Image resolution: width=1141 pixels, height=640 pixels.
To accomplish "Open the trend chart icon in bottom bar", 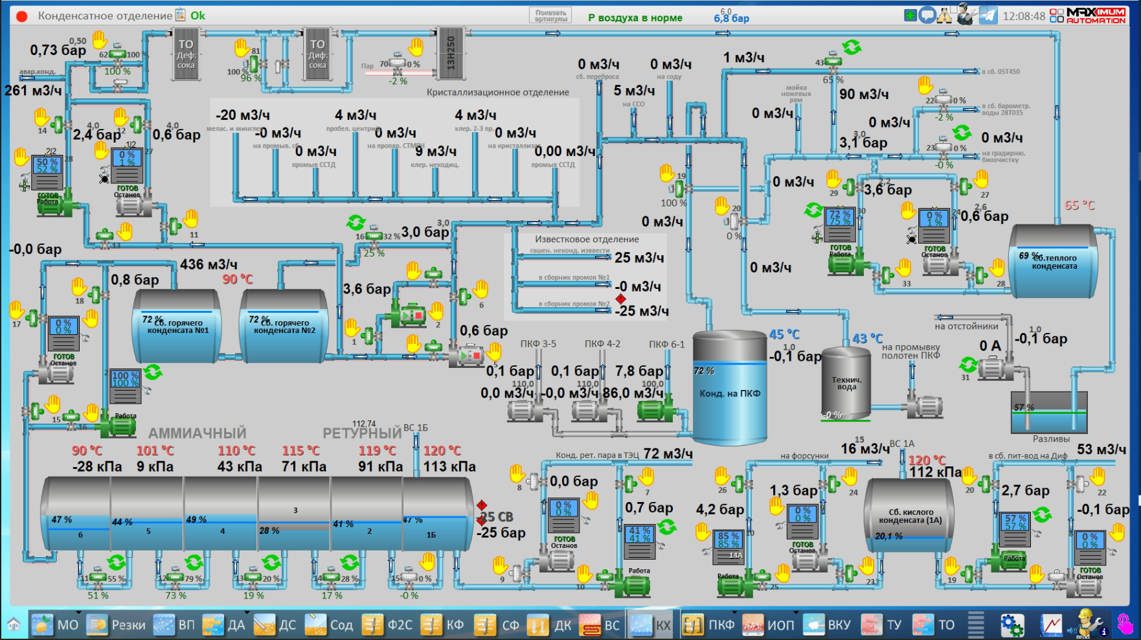I will click(1051, 625).
